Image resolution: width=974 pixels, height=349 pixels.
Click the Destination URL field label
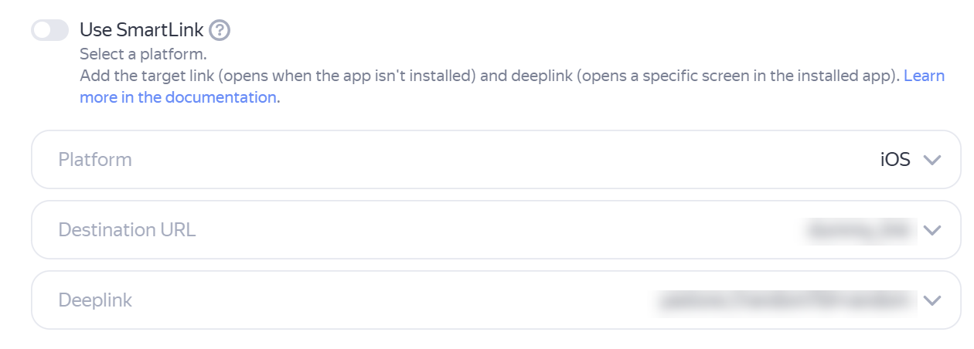pyautogui.click(x=127, y=230)
